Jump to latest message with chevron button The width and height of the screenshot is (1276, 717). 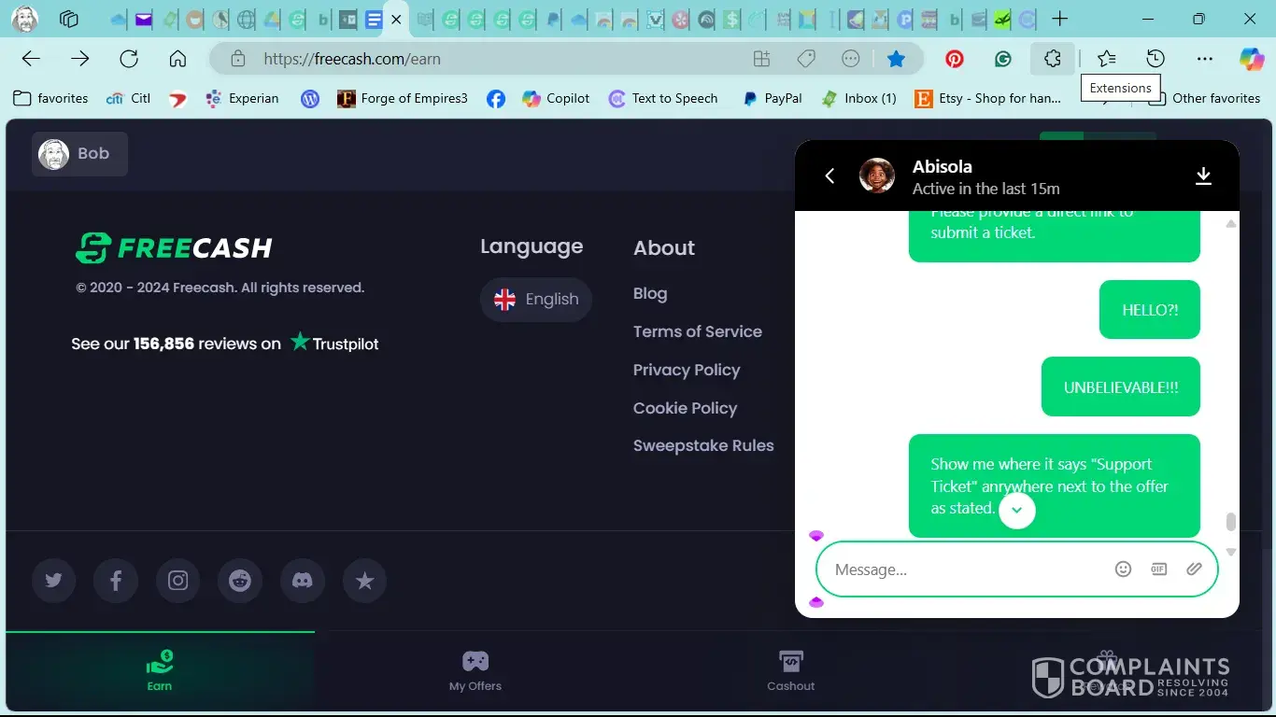tap(1017, 511)
